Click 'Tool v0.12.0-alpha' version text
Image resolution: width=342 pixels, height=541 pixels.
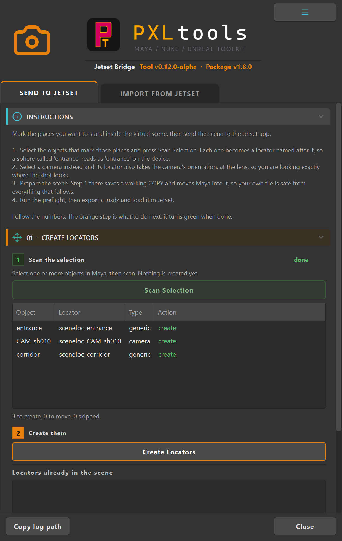(x=168, y=67)
